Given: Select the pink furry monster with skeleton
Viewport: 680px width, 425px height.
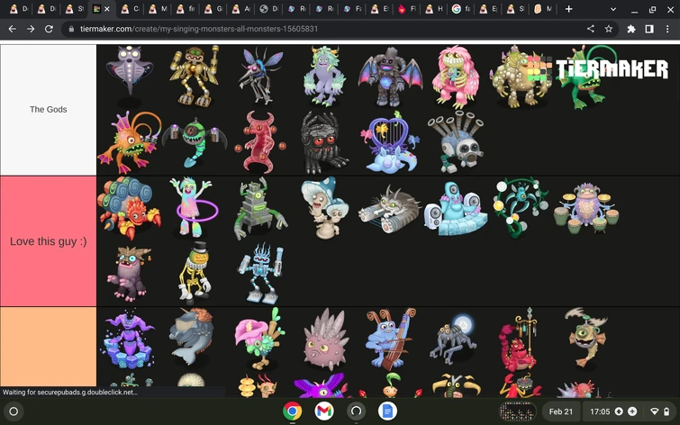Looking at the screenshot, I should pyautogui.click(x=456, y=77).
